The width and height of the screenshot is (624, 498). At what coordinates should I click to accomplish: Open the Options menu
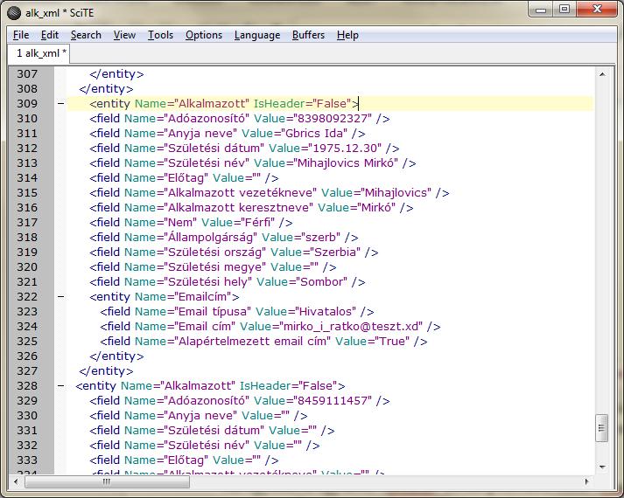pyautogui.click(x=204, y=35)
